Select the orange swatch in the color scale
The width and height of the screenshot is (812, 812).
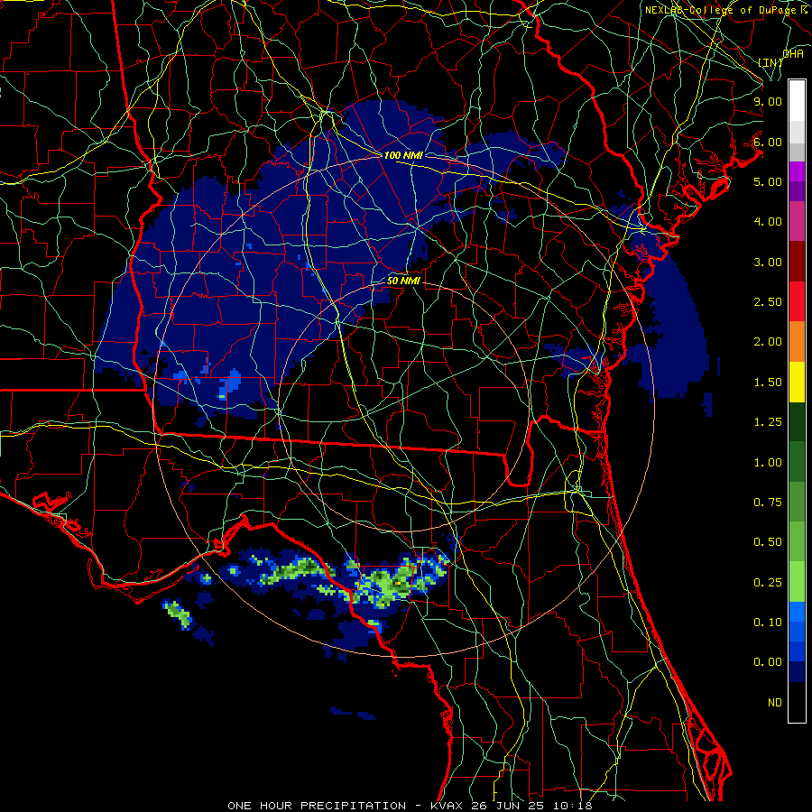click(797, 342)
